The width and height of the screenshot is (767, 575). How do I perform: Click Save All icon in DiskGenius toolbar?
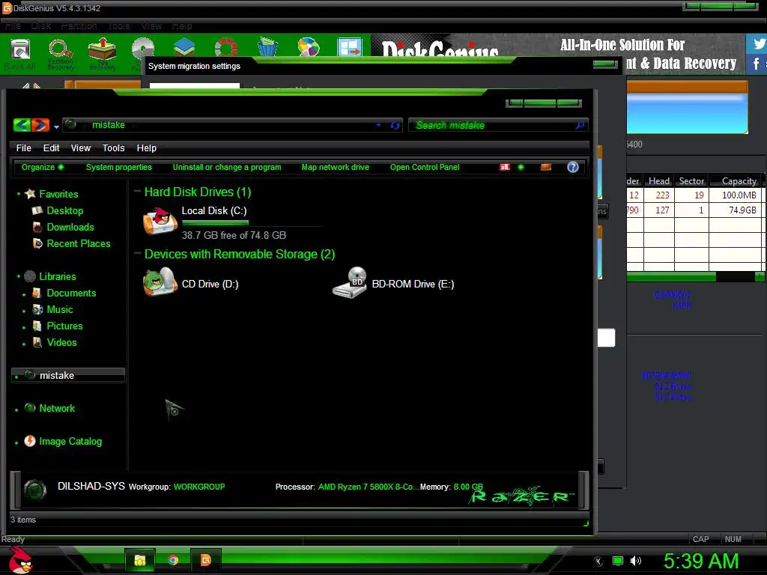pyautogui.click(x=20, y=54)
